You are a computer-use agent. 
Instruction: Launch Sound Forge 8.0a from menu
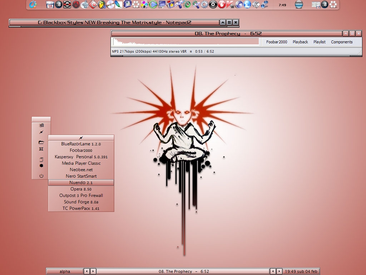(x=81, y=202)
